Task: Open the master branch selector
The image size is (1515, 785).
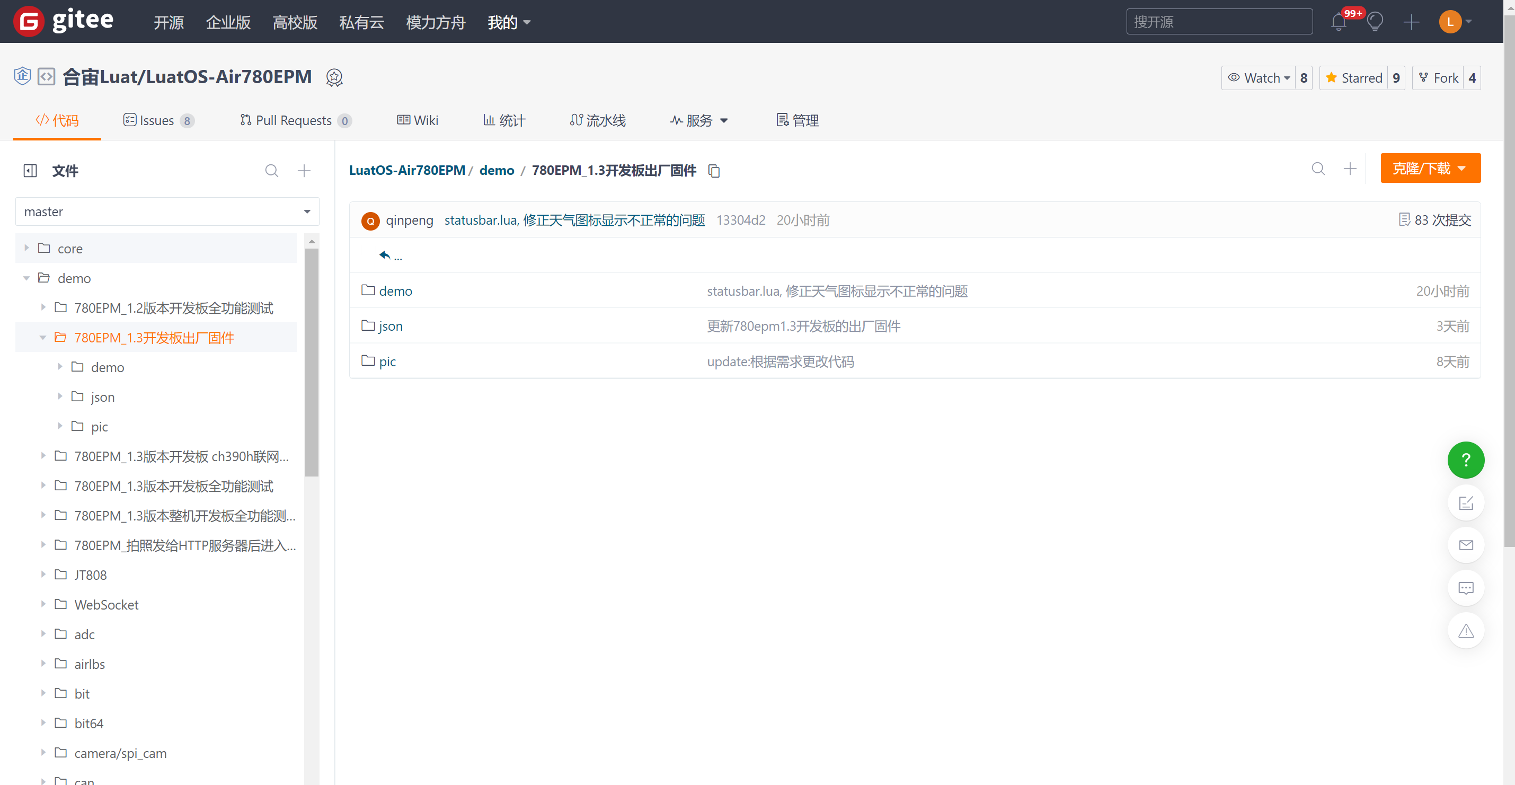Action: pyautogui.click(x=167, y=211)
